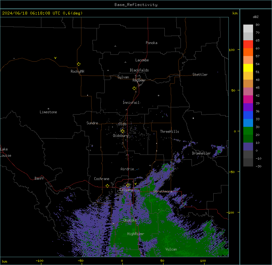Click the Blackfalds city label
This screenshot has height=265, width=272.
coord(139,70)
